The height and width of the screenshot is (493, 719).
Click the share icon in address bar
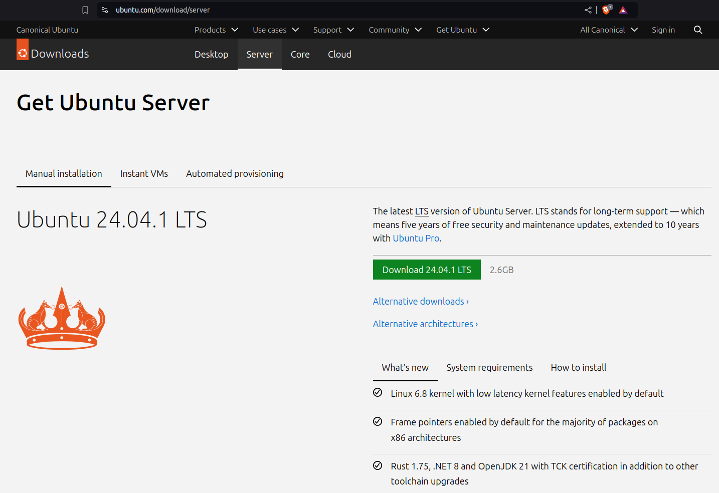coord(588,10)
